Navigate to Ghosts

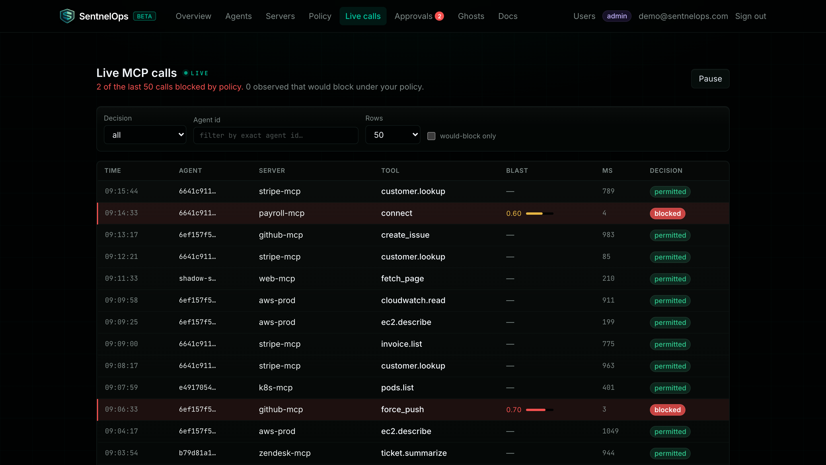coord(471,16)
